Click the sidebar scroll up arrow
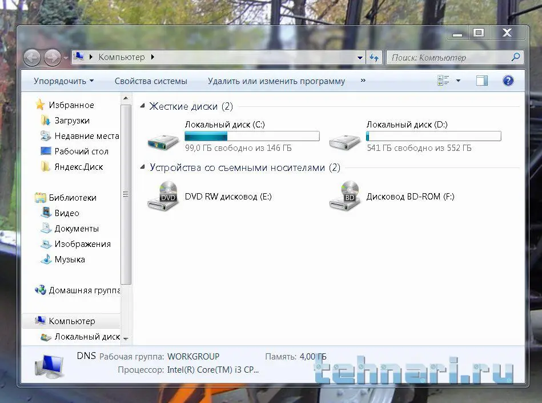The width and height of the screenshot is (542, 403). [126, 98]
